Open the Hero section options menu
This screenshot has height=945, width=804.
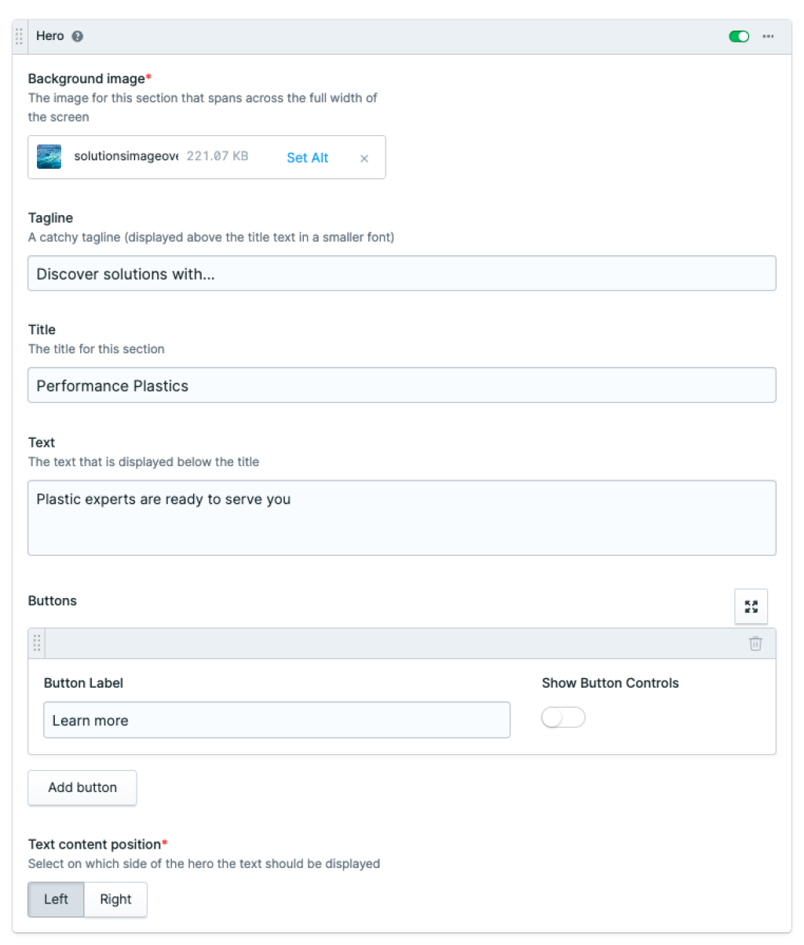768,36
